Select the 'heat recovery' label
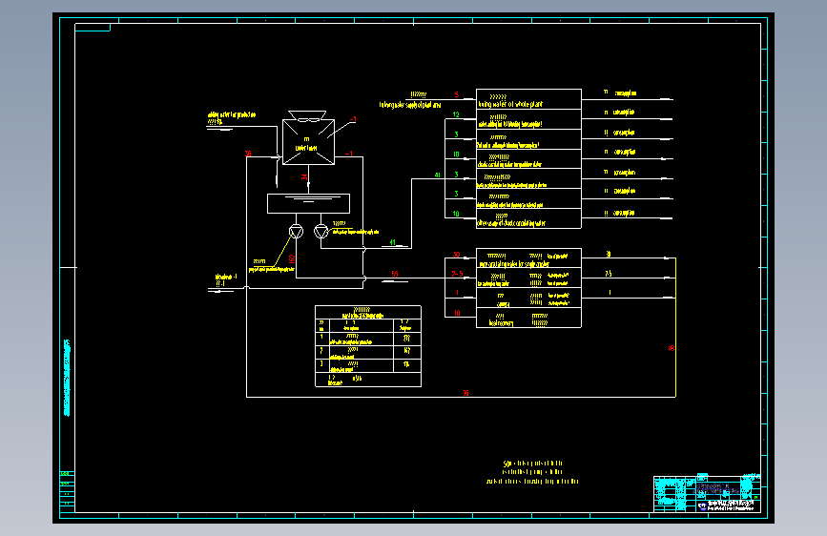The height and width of the screenshot is (536, 827). 501,323
